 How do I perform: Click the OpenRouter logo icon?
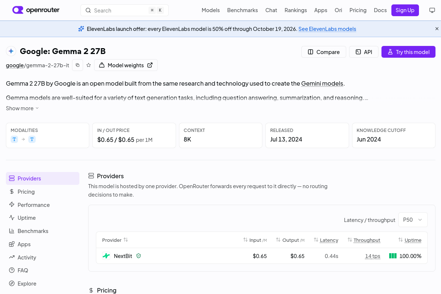pos(18,10)
